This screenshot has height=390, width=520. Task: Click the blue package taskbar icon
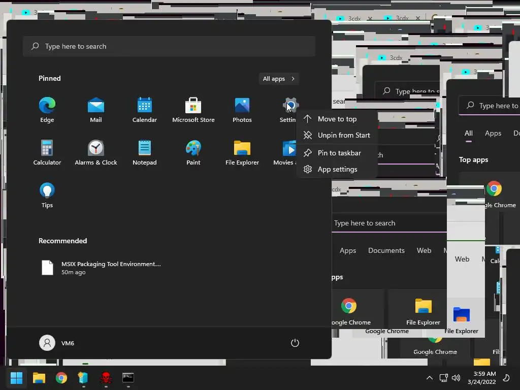[x=83, y=378]
